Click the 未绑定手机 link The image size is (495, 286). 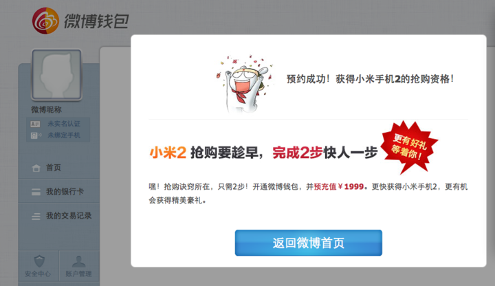coord(64,135)
